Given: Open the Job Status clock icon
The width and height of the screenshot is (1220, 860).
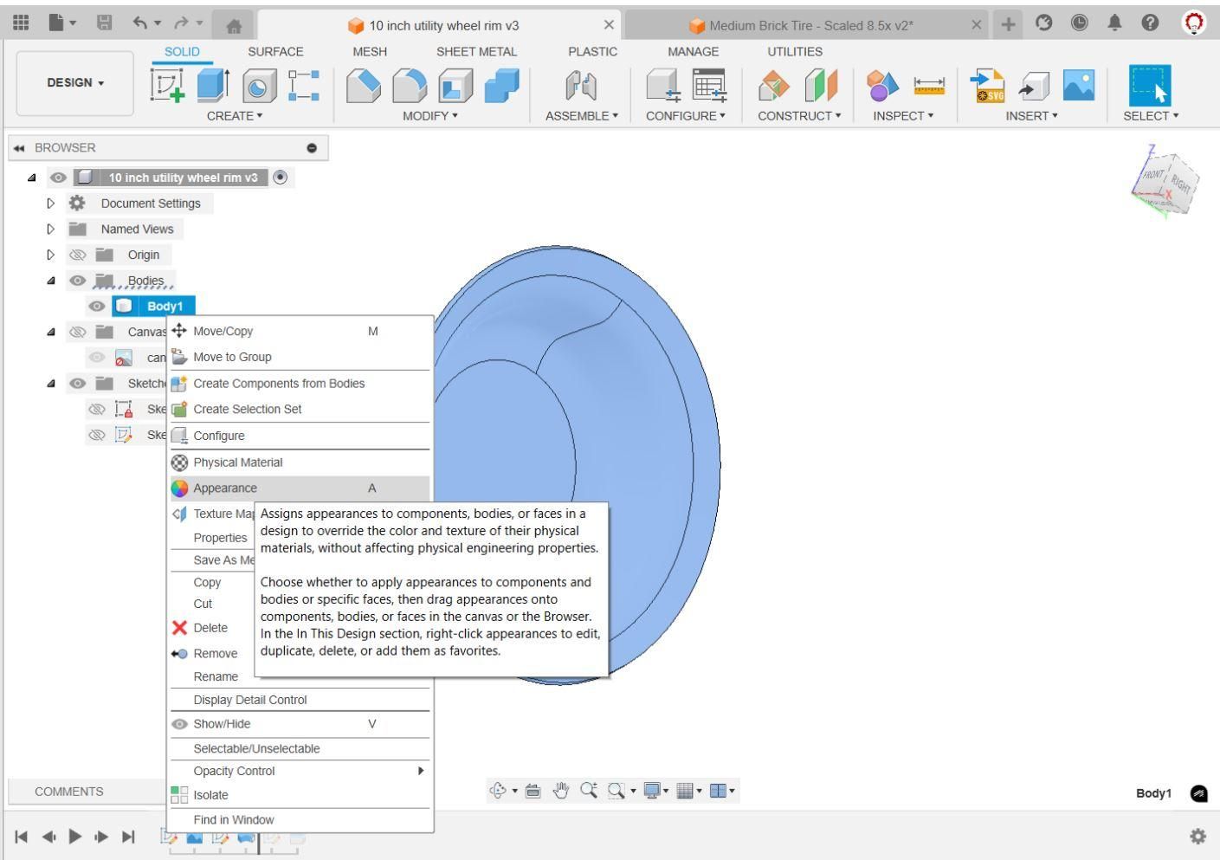Looking at the screenshot, I should 1080,24.
